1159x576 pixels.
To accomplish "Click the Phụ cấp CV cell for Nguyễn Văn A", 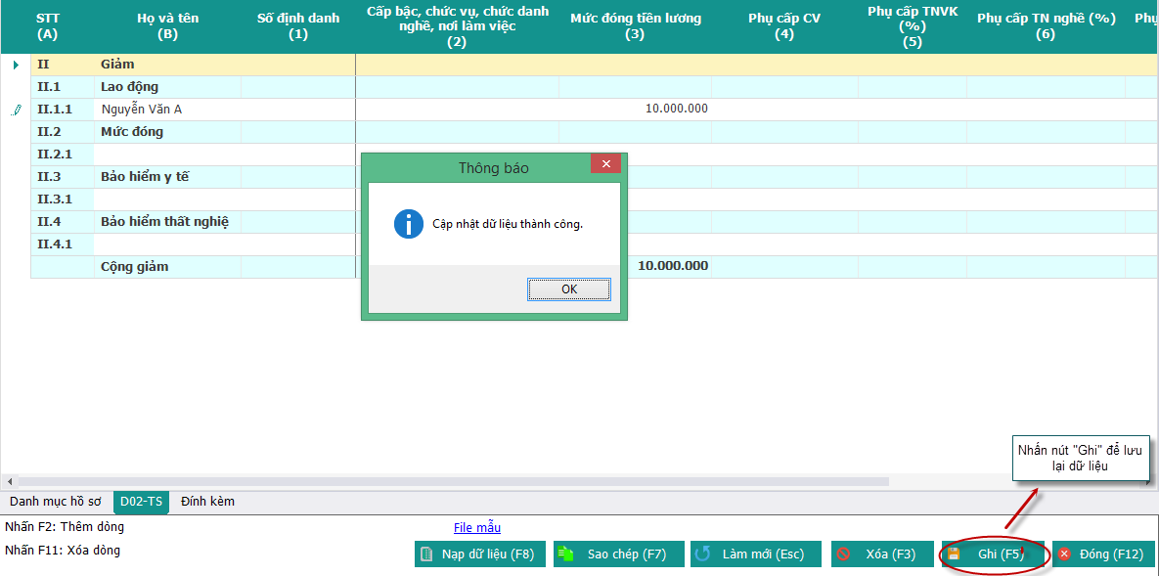I will (784, 110).
